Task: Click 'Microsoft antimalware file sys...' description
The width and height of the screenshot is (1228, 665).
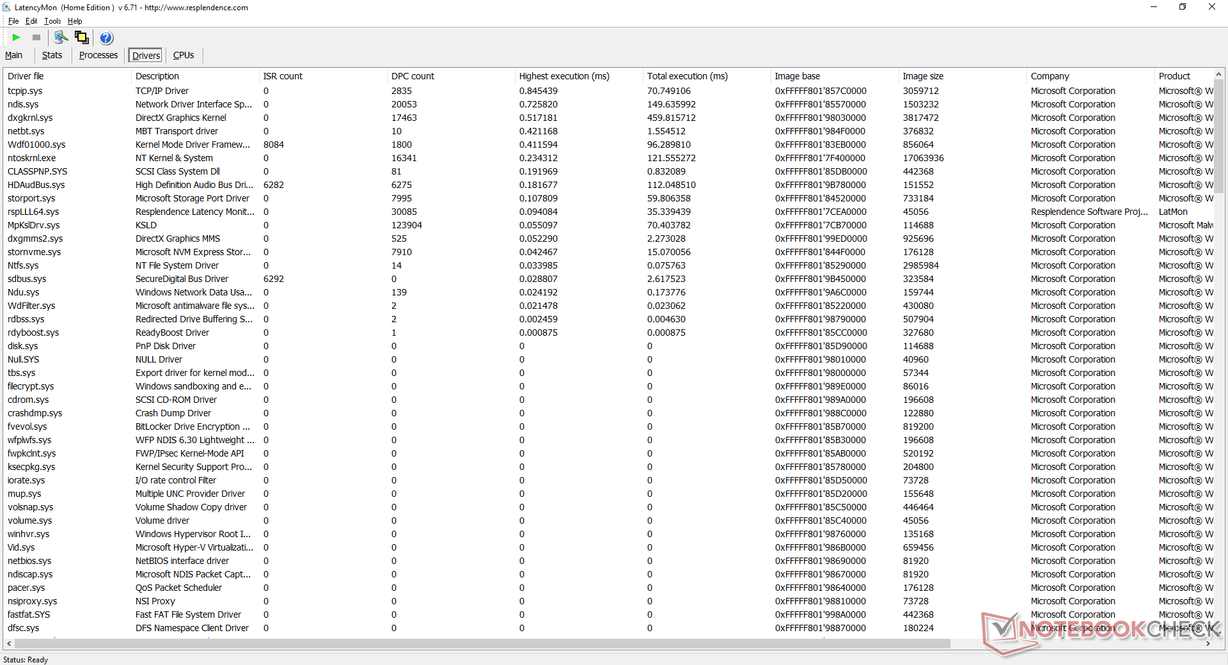Action: (195, 306)
